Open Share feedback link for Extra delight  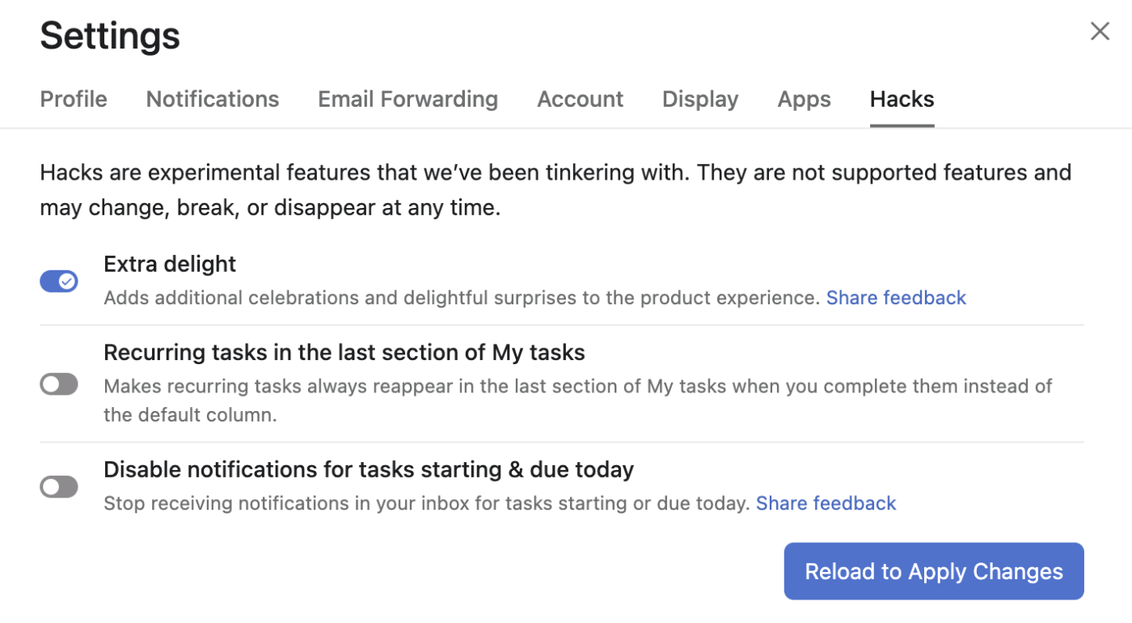click(896, 298)
